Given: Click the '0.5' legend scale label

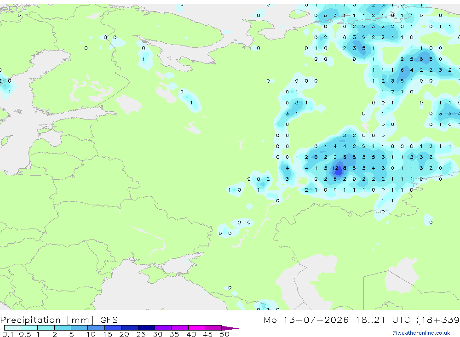Looking at the screenshot, I should point(25,334).
